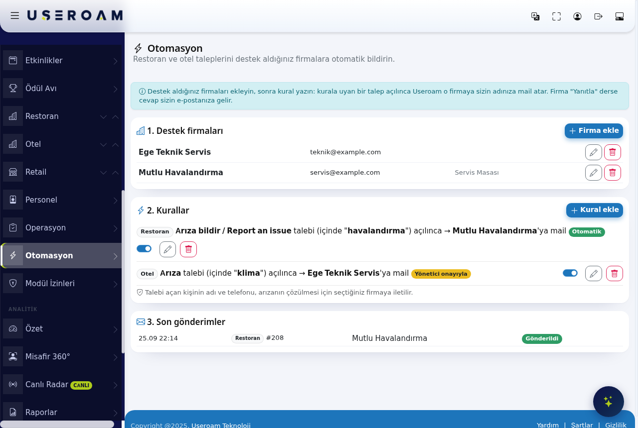Click the Etkinlikler calendar icon
638x428 pixels.
(x=13, y=61)
